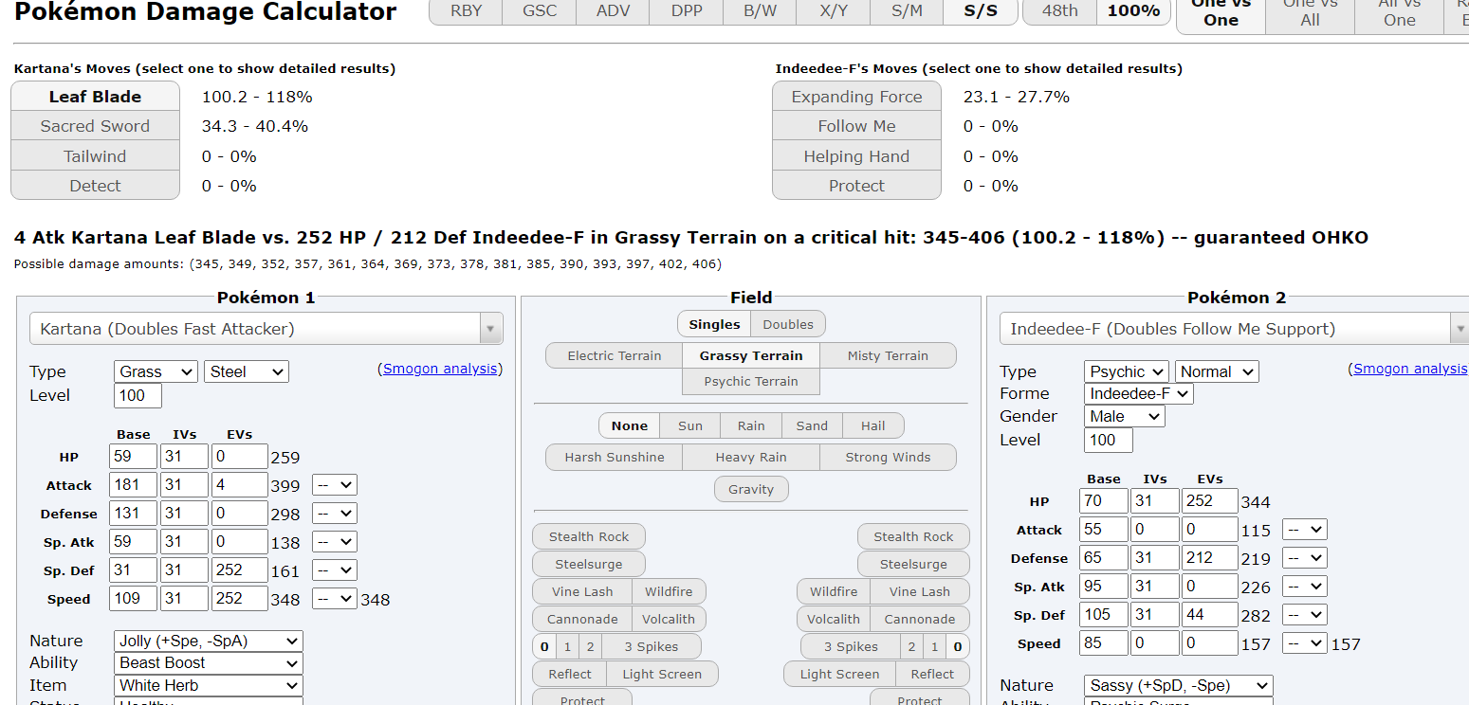The width and height of the screenshot is (1469, 705).
Task: Set weather to Harsh Sunshine
Action: tap(615, 457)
